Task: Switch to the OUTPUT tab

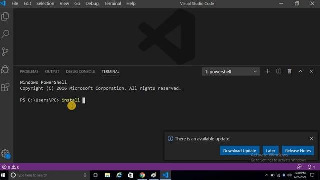Action: click(52, 72)
